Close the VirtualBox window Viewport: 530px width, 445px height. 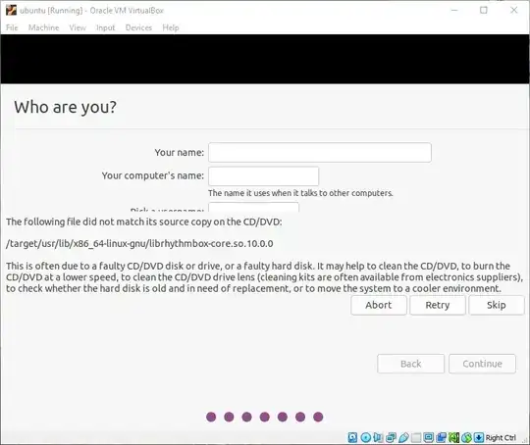pos(513,10)
